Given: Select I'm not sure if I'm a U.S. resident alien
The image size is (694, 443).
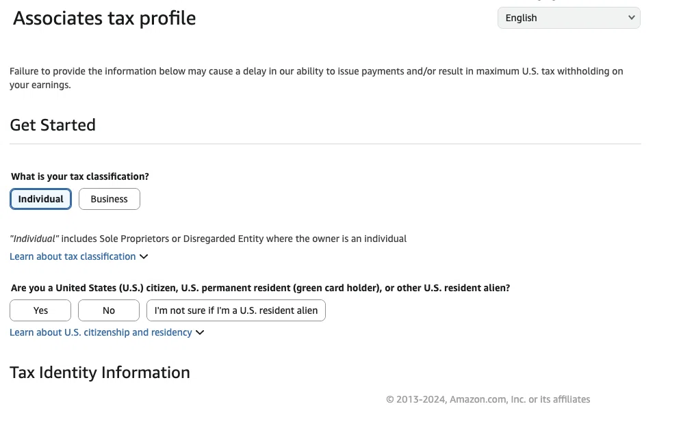Looking at the screenshot, I should (x=236, y=310).
